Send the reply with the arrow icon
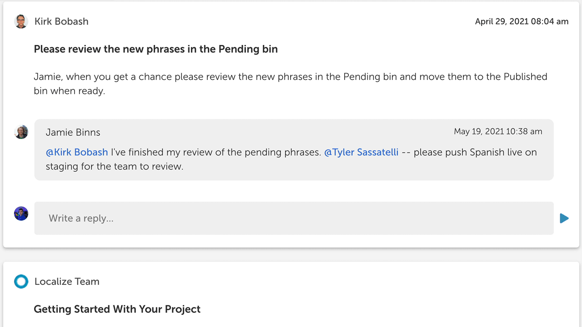582x327 pixels. click(x=564, y=218)
